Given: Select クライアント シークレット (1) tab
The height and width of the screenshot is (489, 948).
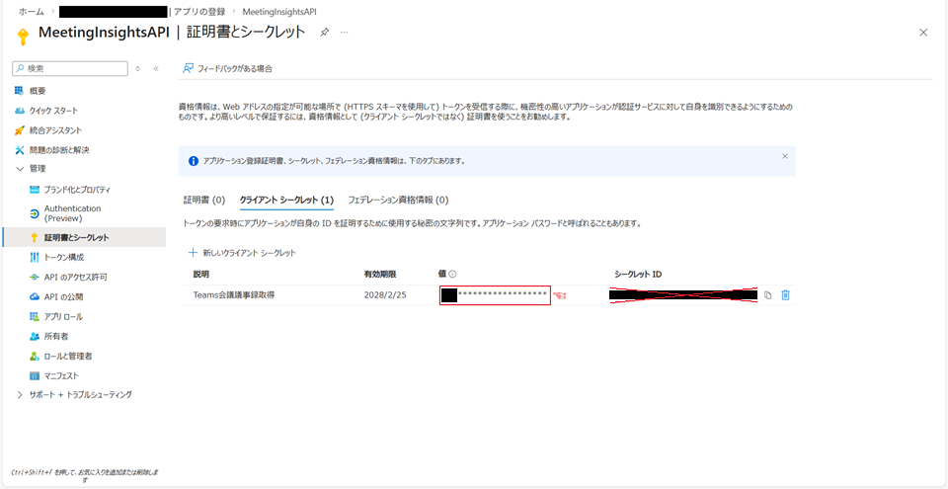Looking at the screenshot, I should 286,200.
